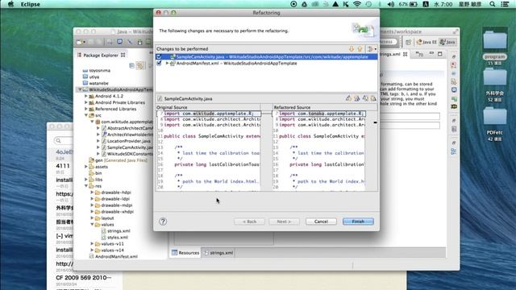Click the Finish button
The image size is (516, 290).
[358, 222]
